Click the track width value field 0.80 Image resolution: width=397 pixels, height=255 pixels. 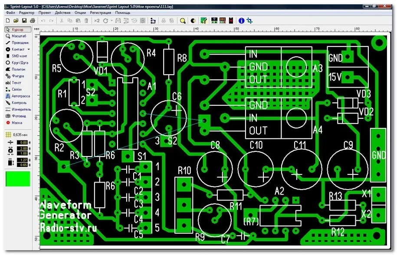click(23, 142)
